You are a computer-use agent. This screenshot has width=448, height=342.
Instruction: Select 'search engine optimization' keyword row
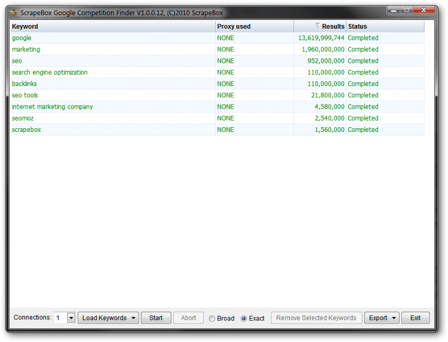(x=217, y=72)
